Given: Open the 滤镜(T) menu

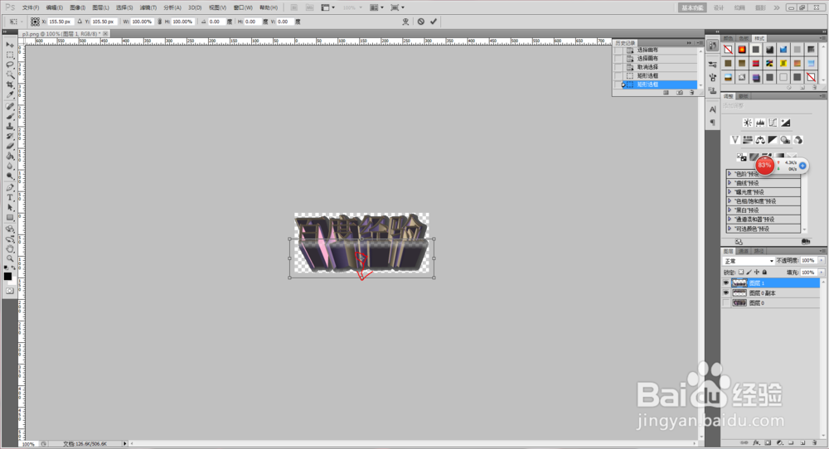Looking at the screenshot, I should 148,7.
